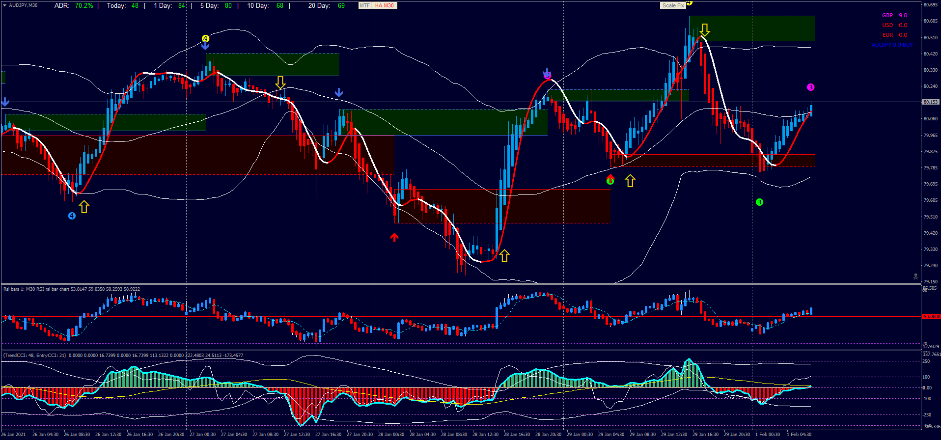Click the RSI 50.0000 level label
Viewport: 941px width, 440px height.
click(931, 317)
